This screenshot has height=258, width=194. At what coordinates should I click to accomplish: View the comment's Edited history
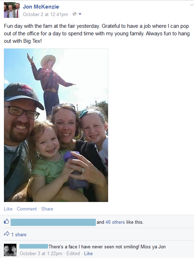pyautogui.click(x=73, y=254)
